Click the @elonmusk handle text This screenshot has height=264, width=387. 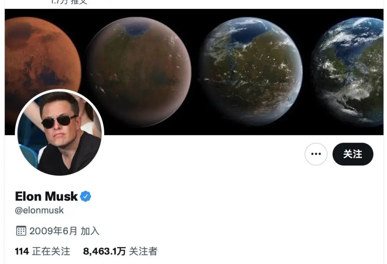tap(39, 210)
